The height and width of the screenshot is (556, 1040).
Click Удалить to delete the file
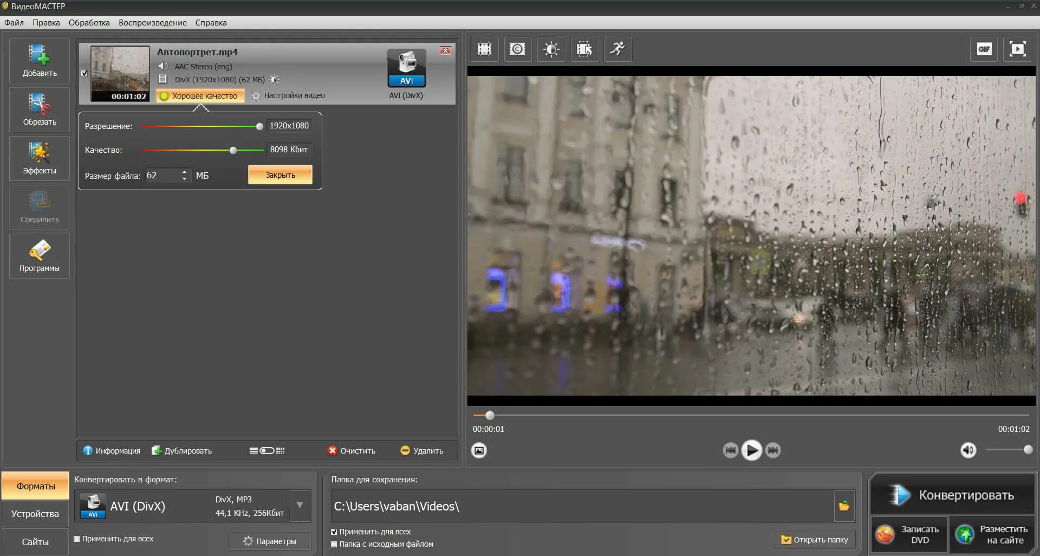point(421,450)
